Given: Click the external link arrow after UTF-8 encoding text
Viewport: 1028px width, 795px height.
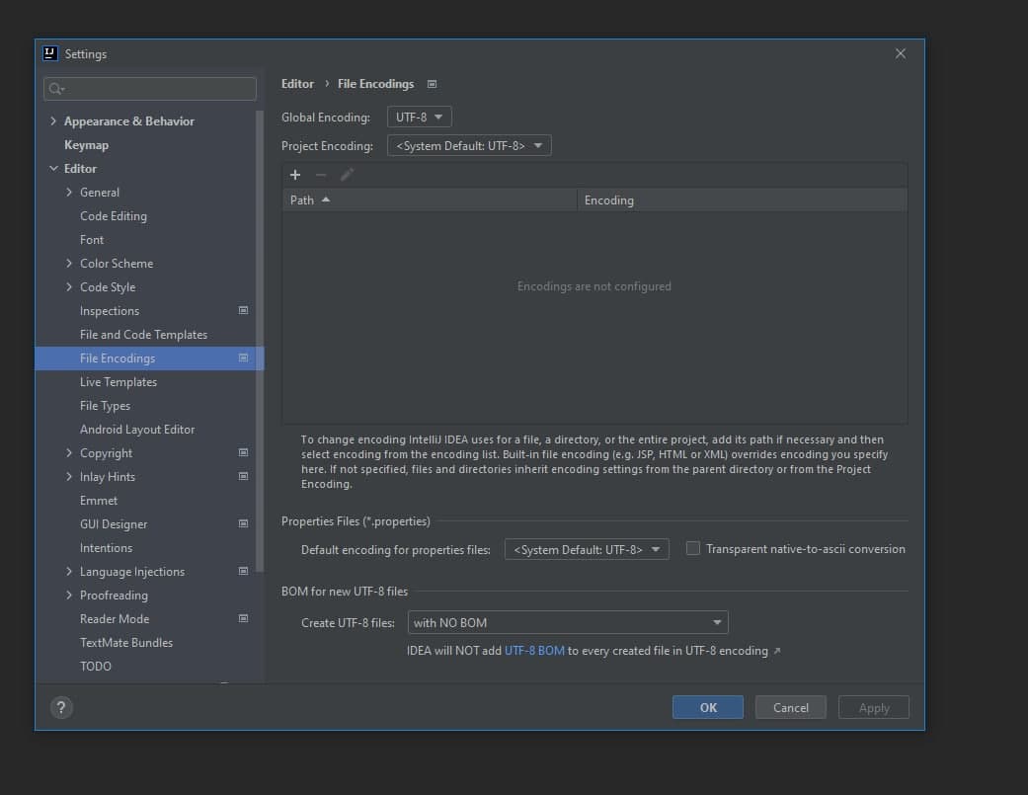Looking at the screenshot, I should 777,651.
